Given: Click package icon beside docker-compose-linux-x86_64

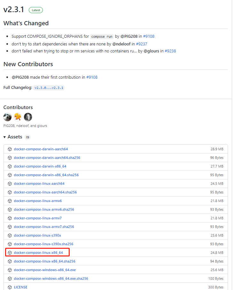Looking at the screenshot, I should point(10,253).
